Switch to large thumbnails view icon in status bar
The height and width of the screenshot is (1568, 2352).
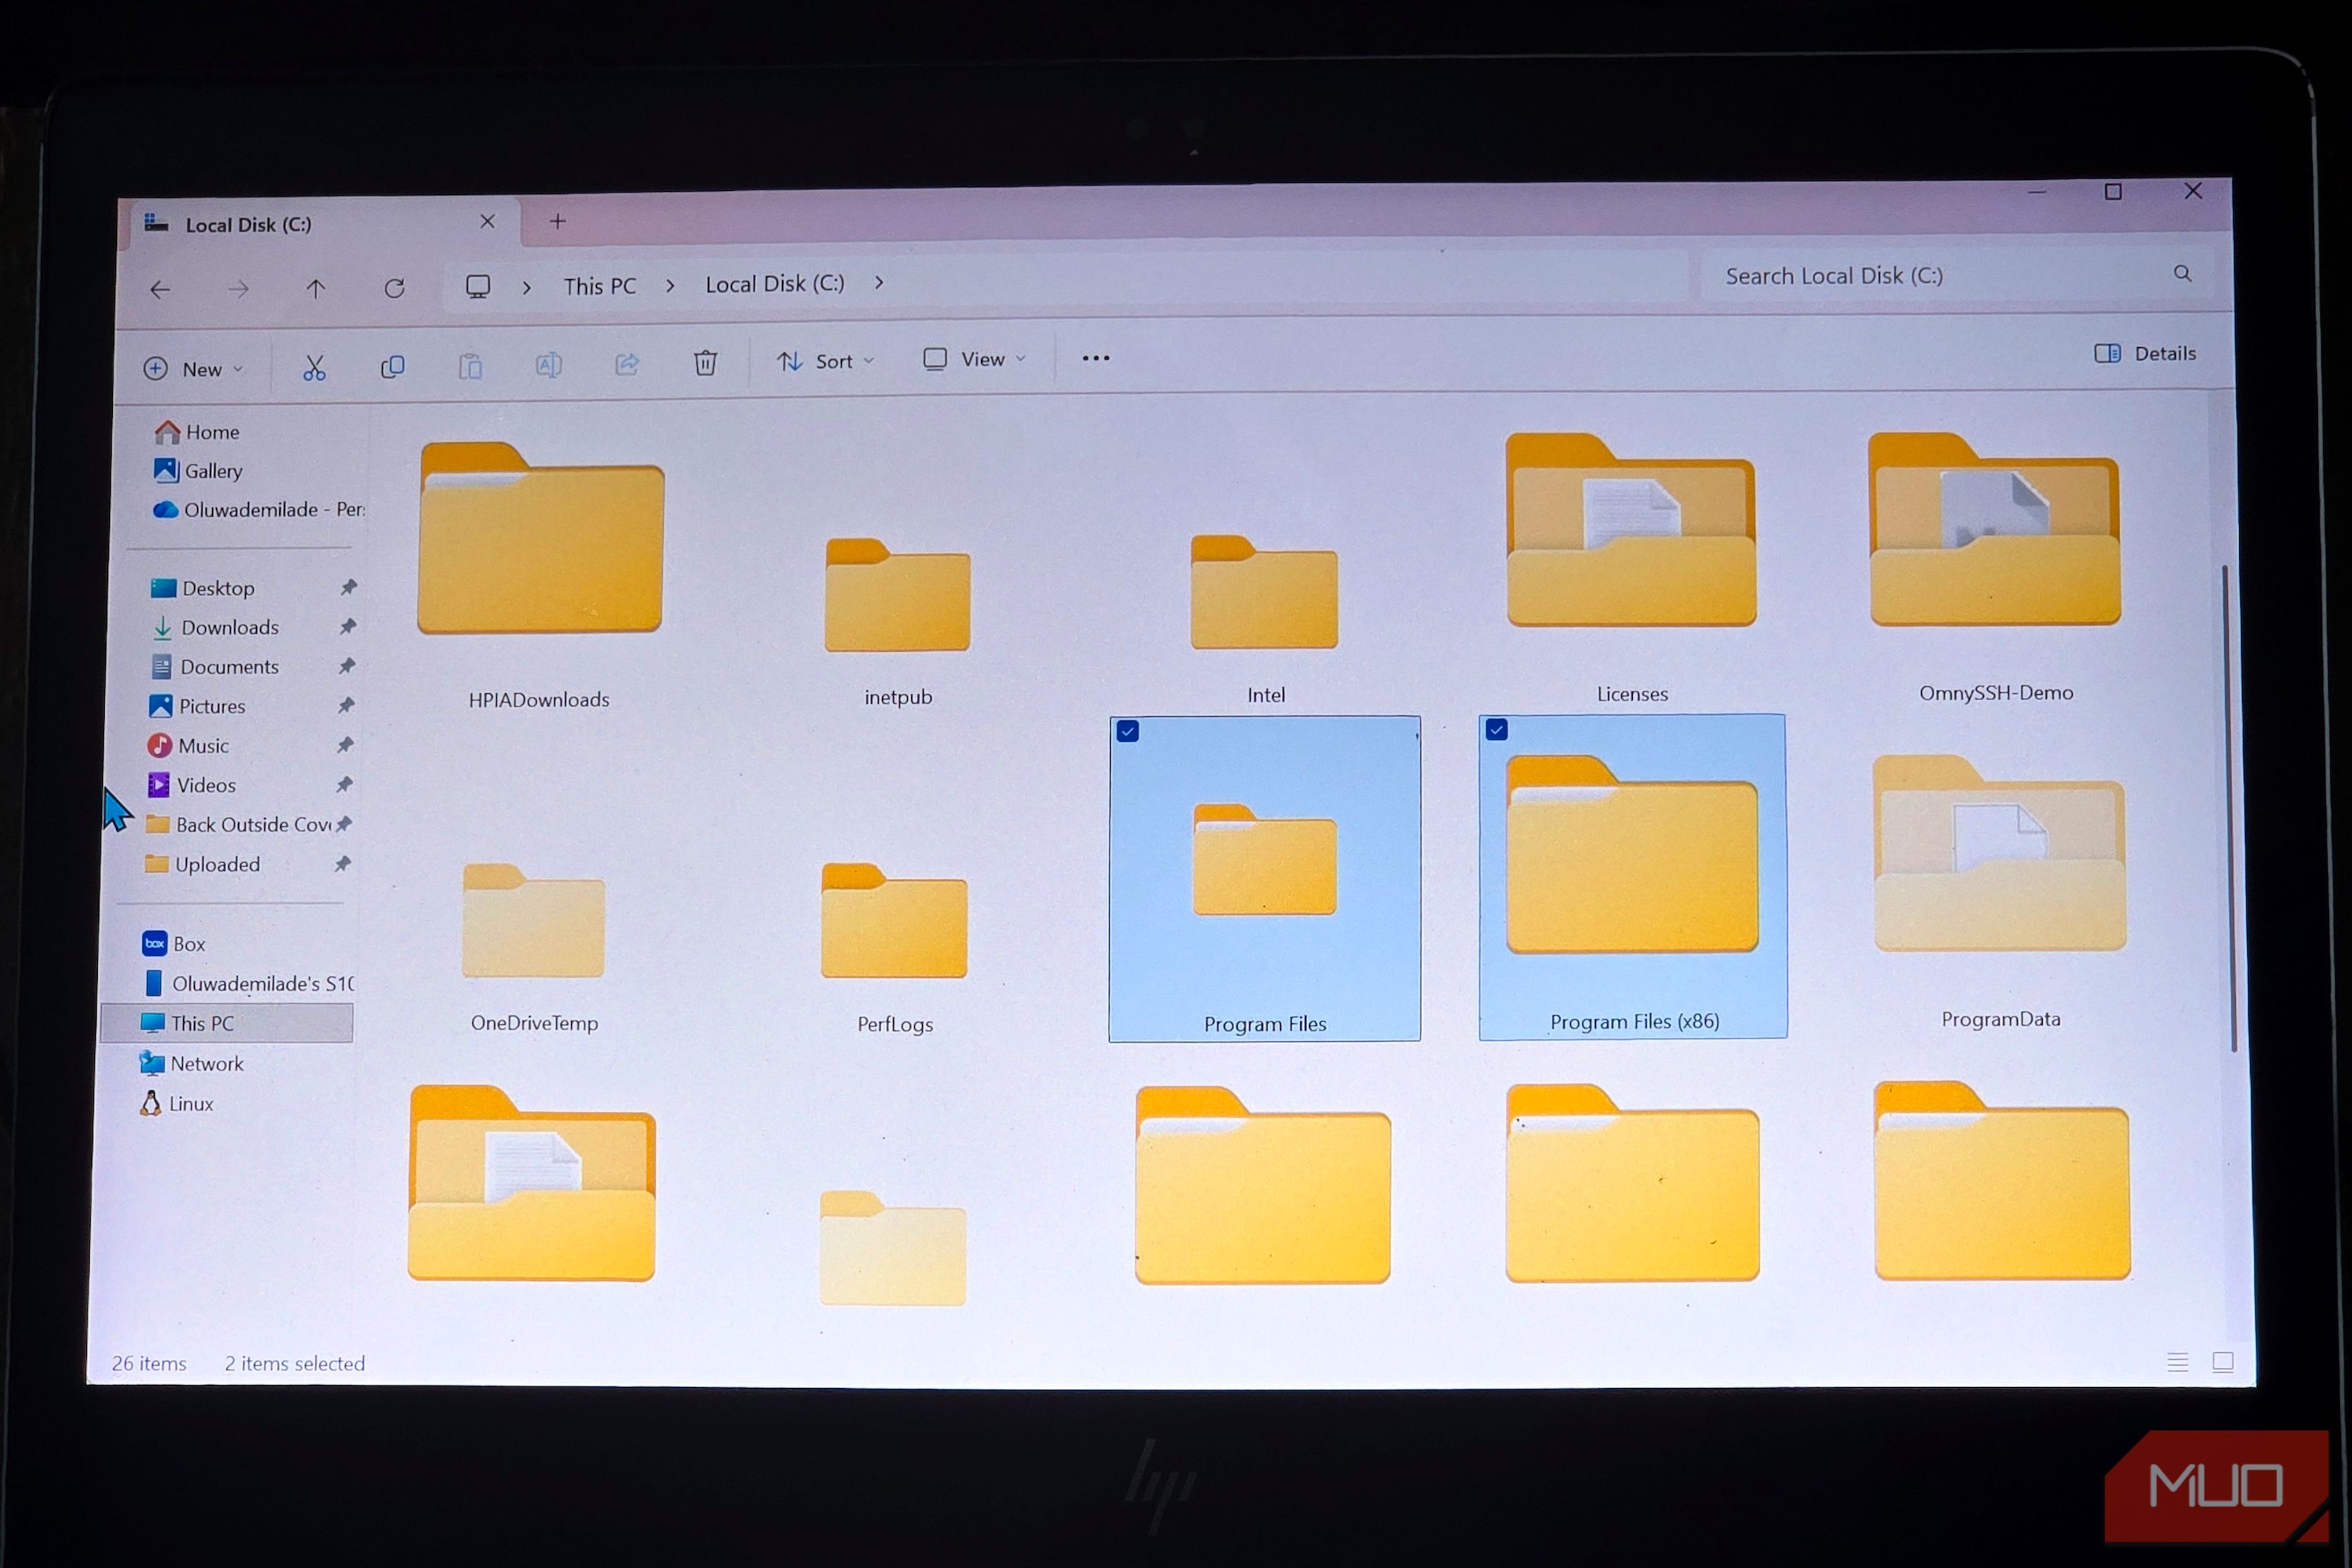point(2222,1362)
